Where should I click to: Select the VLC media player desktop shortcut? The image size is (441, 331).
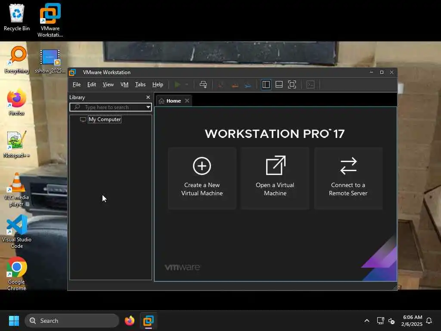point(17,190)
